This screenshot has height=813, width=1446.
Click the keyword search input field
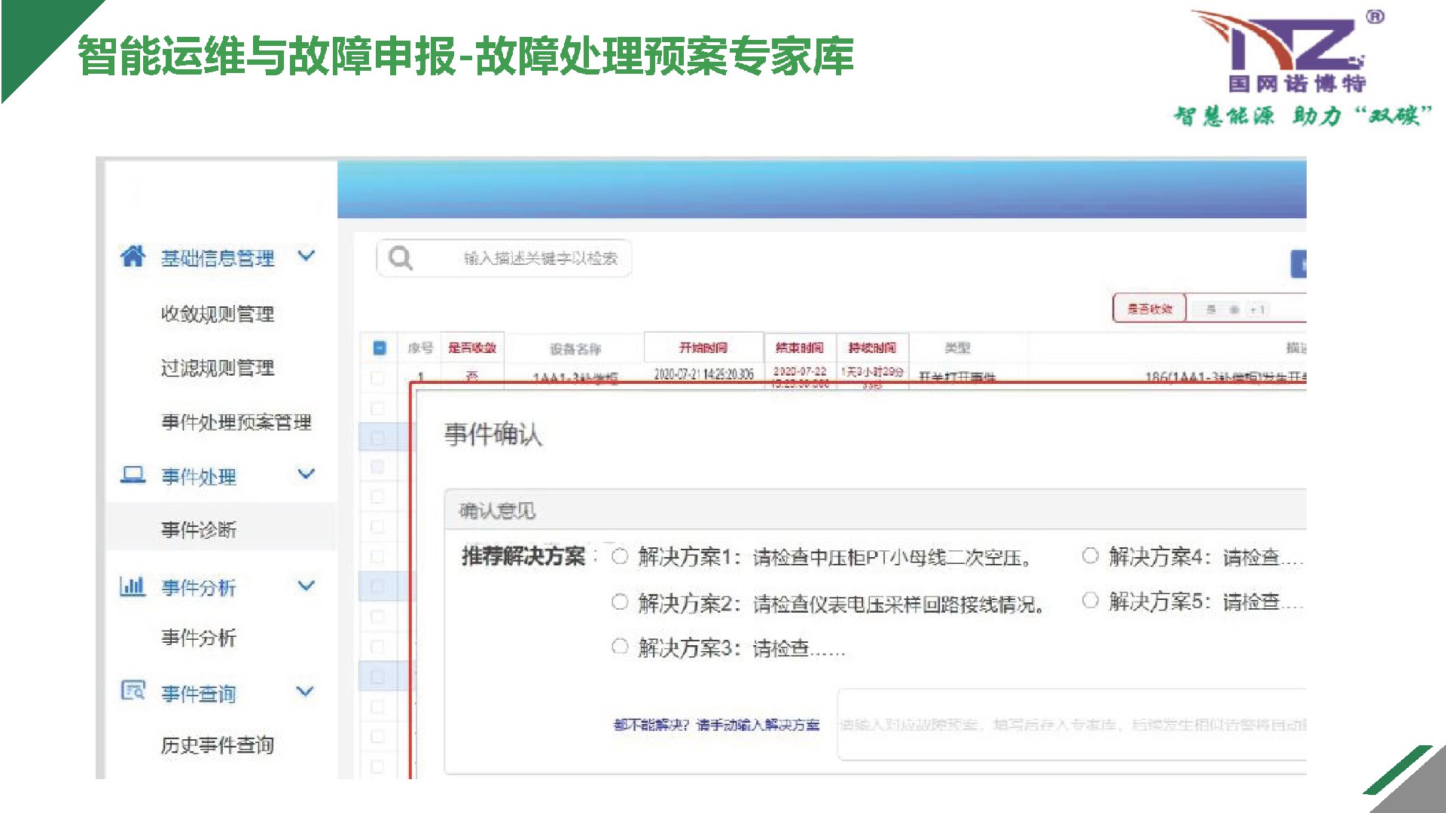click(539, 259)
